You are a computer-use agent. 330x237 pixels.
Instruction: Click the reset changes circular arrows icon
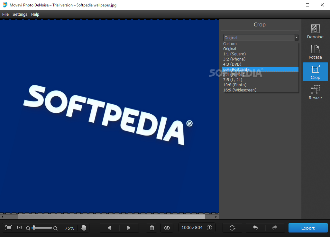point(232,228)
